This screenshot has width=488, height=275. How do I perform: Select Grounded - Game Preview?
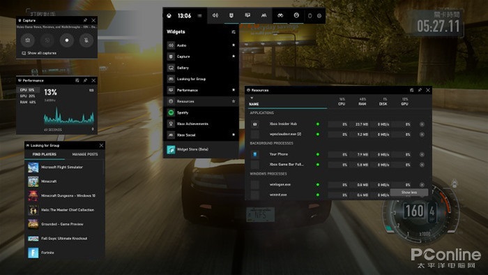(64, 224)
